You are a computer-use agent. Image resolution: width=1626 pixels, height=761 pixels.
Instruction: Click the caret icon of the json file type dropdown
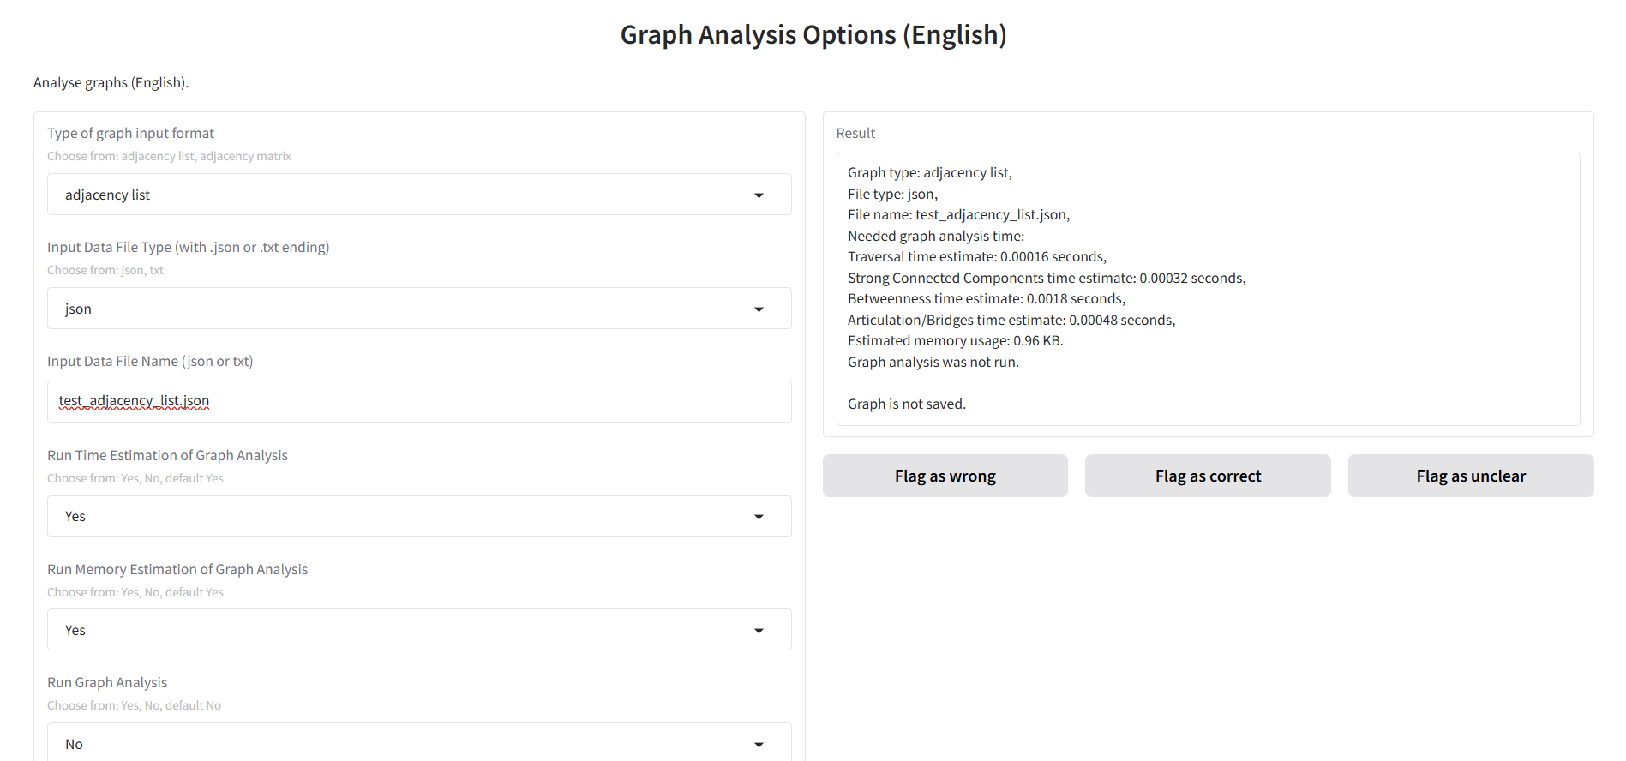click(759, 309)
